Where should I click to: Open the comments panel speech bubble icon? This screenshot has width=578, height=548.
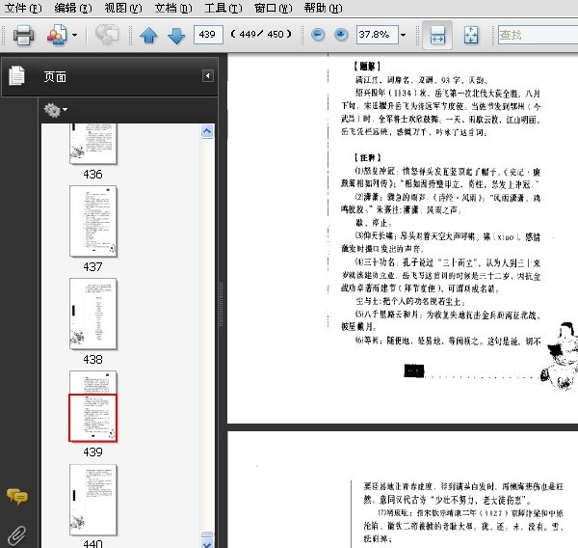click(x=17, y=496)
